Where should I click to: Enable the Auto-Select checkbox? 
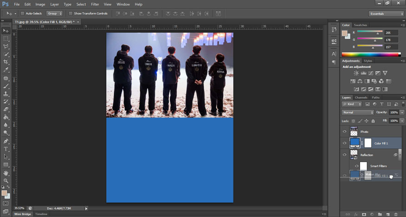coord(23,13)
